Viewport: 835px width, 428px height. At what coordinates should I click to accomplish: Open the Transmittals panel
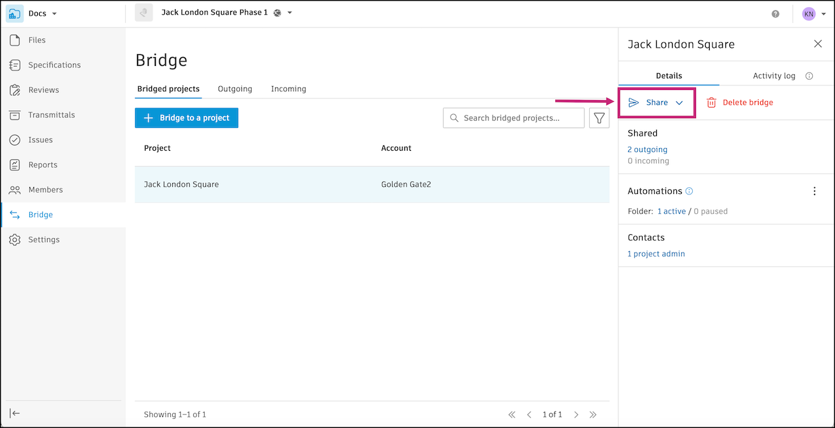[52, 115]
